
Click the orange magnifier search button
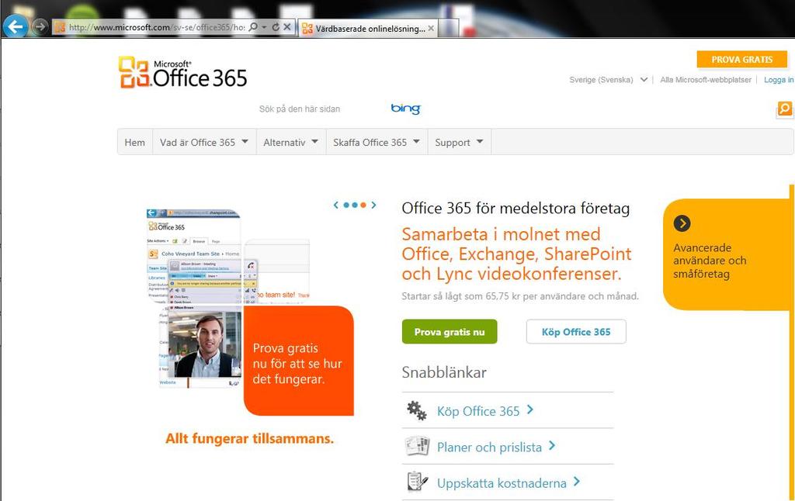[x=784, y=109]
